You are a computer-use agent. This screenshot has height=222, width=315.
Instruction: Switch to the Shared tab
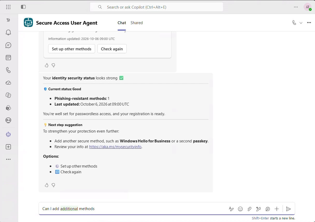click(137, 23)
